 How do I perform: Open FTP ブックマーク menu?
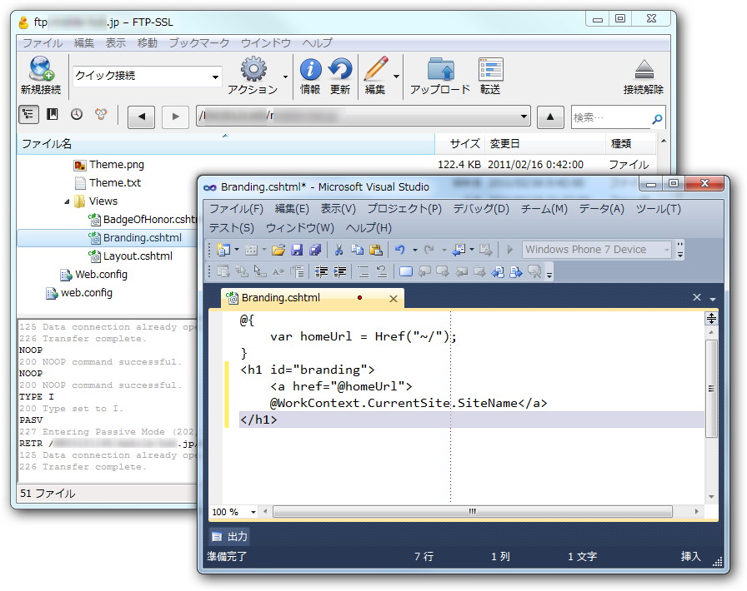[198, 42]
